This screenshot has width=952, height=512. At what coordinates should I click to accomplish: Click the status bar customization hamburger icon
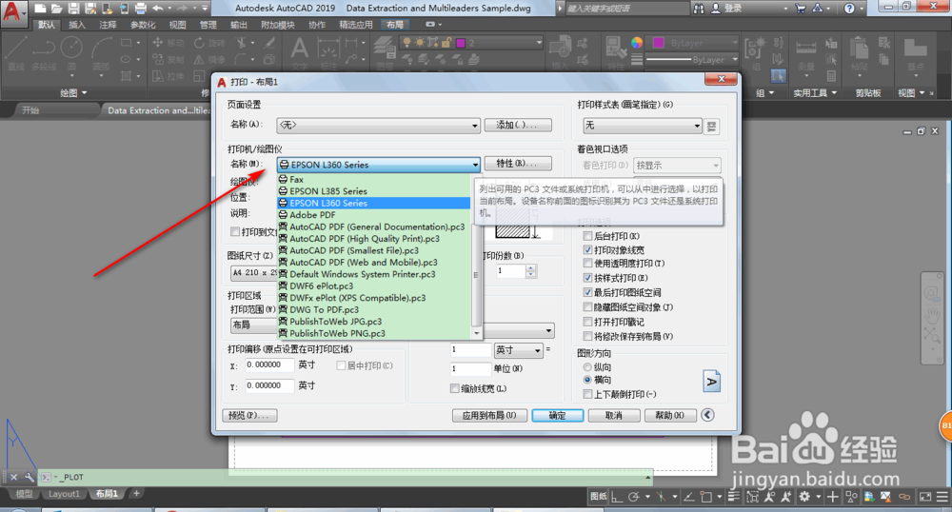(942, 497)
